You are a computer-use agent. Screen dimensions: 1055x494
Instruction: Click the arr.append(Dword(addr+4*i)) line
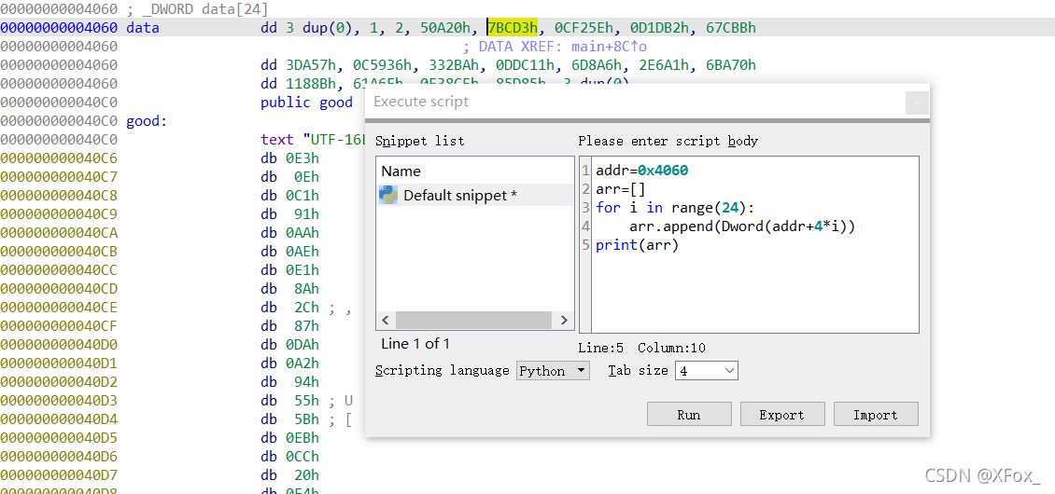coord(742,226)
